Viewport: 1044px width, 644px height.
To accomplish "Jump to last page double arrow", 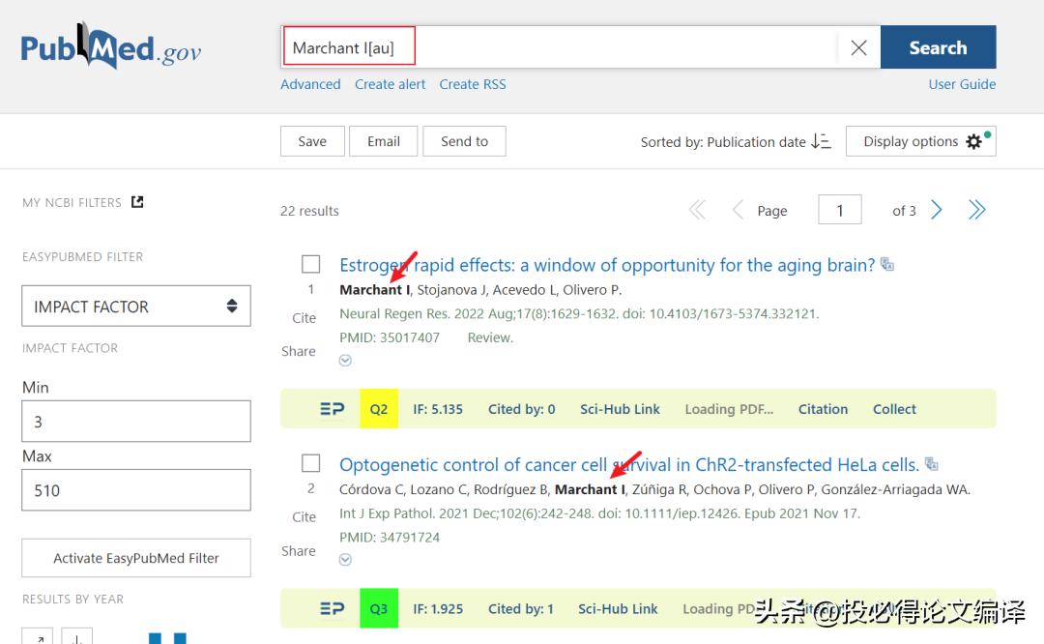I will click(977, 210).
